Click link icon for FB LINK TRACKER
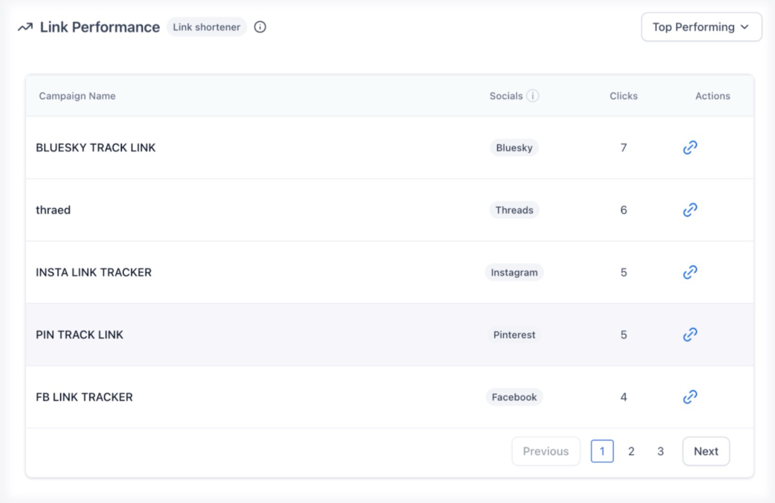The width and height of the screenshot is (775, 503). point(690,397)
